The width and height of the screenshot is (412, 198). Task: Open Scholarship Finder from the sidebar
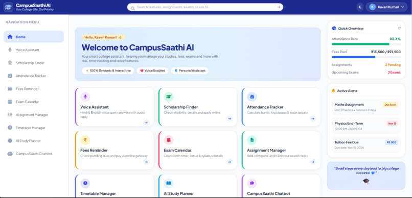point(34,63)
